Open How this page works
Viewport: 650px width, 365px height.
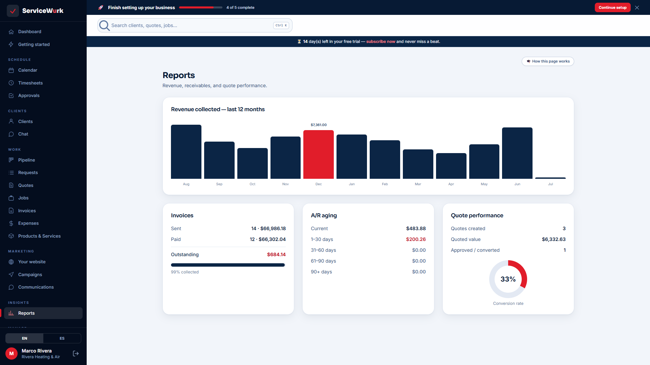click(548, 61)
